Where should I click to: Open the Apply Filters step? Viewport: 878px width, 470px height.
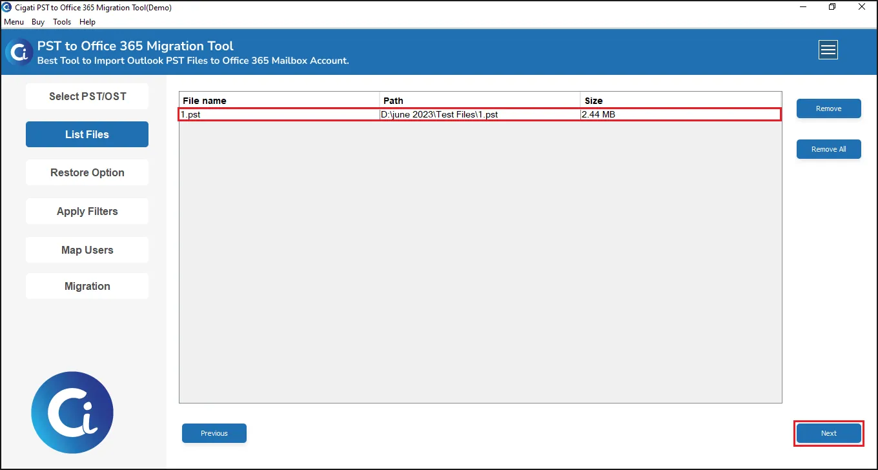[x=87, y=211]
